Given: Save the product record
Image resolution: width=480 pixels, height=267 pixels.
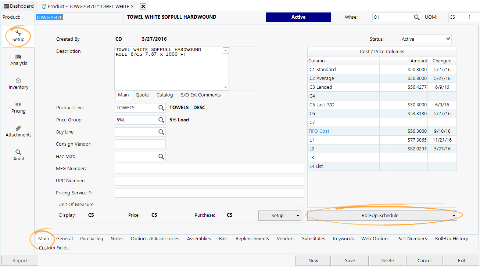Looking at the screenshot, I should 350,260.
